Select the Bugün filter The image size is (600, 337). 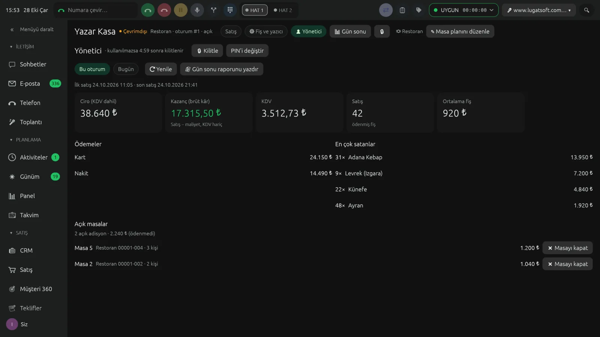pos(126,69)
